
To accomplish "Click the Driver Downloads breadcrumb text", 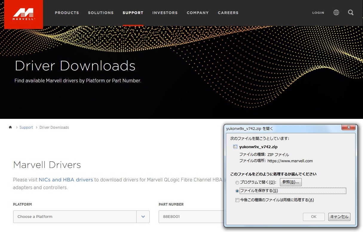I will coord(54,128).
